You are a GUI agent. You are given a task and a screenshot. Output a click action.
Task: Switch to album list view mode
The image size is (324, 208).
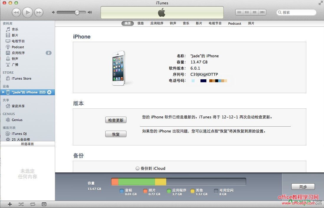click(x=247, y=12)
